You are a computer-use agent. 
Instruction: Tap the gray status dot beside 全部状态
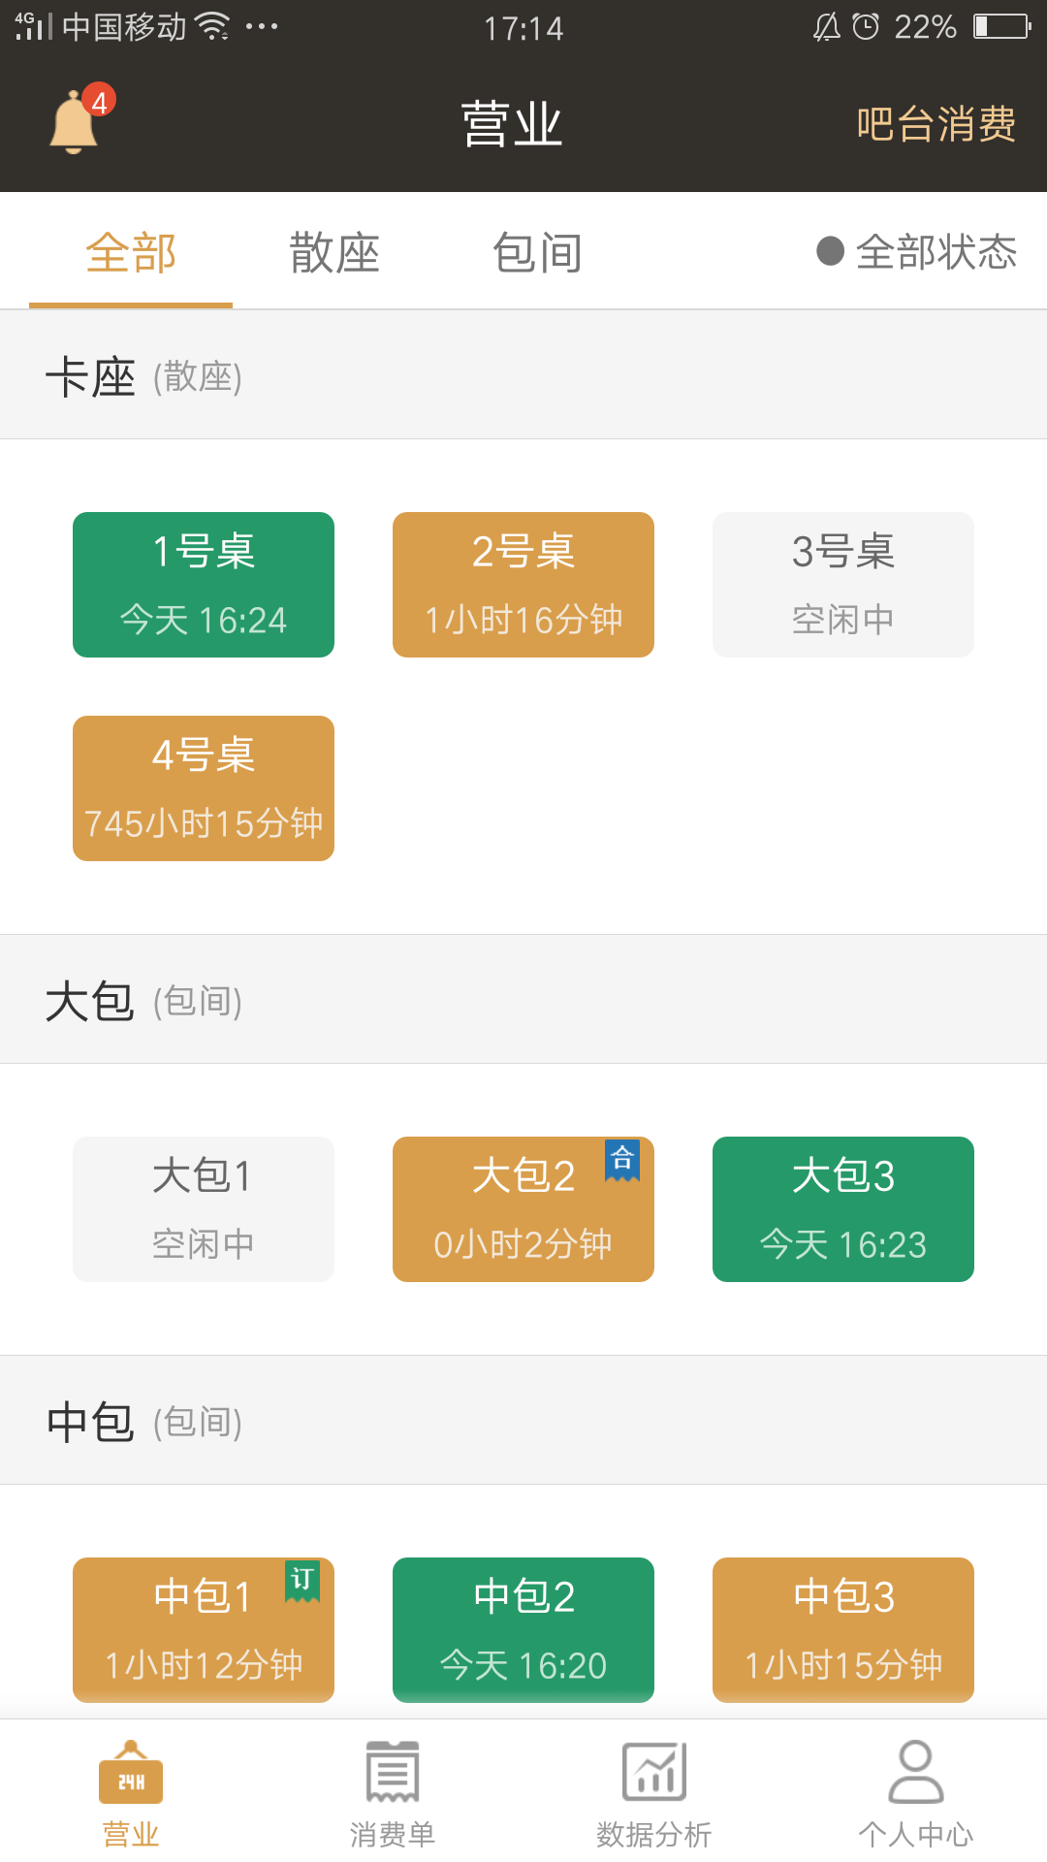830,251
